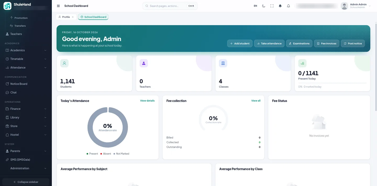Open the EN language selector
The height and width of the screenshot is (186, 377).
click(x=256, y=6)
